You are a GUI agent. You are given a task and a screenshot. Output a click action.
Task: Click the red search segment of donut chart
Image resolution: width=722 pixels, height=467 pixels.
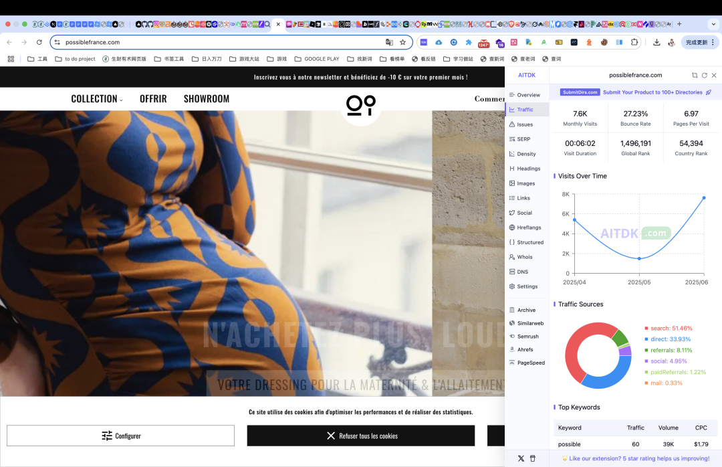pyautogui.click(x=572, y=351)
